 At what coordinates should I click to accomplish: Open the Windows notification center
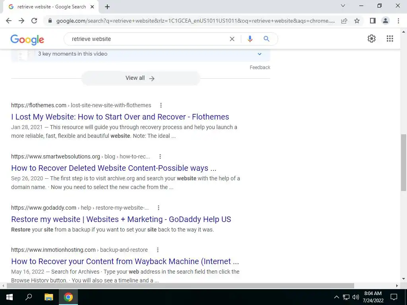(x=394, y=297)
